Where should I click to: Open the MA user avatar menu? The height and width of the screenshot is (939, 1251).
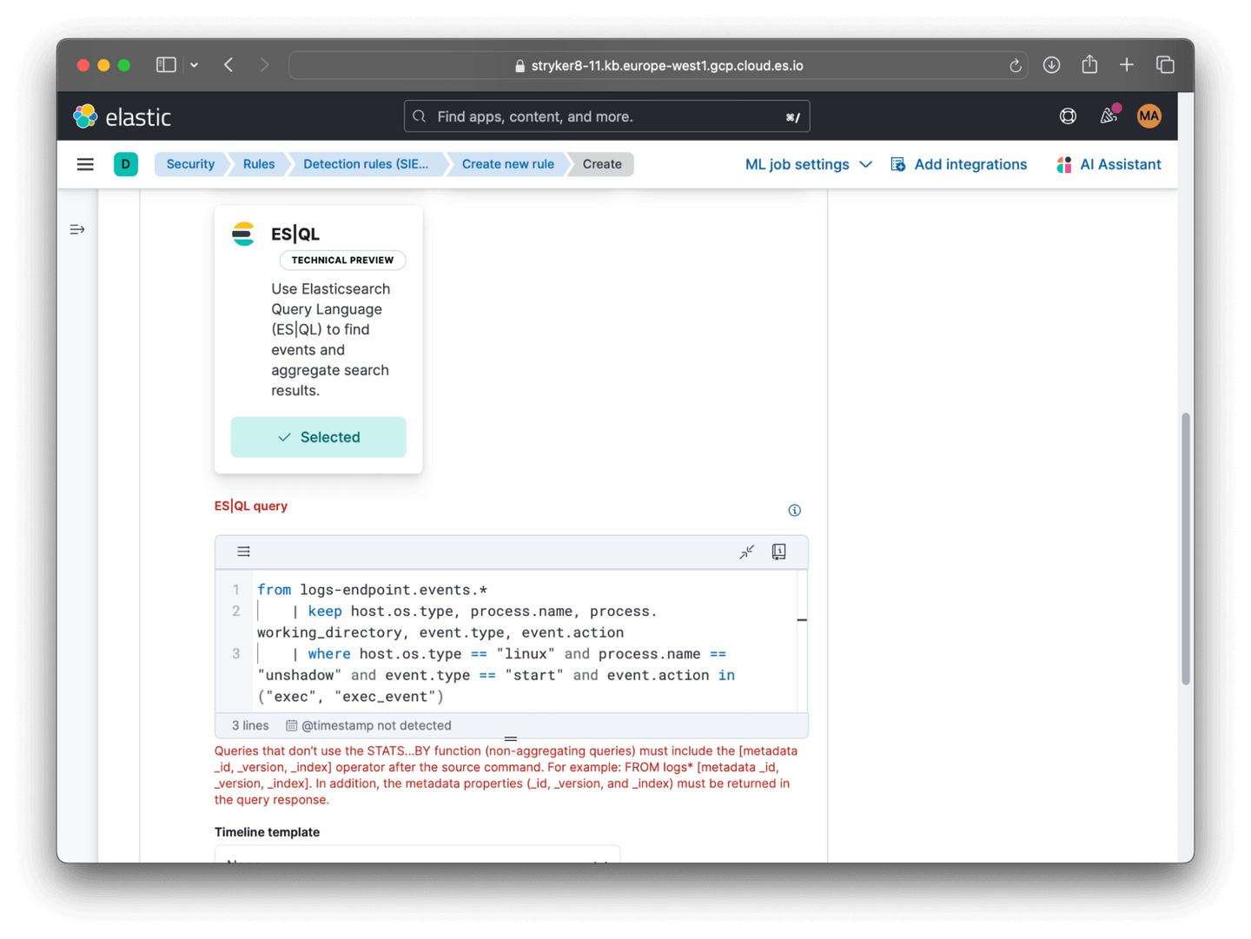click(x=1148, y=116)
